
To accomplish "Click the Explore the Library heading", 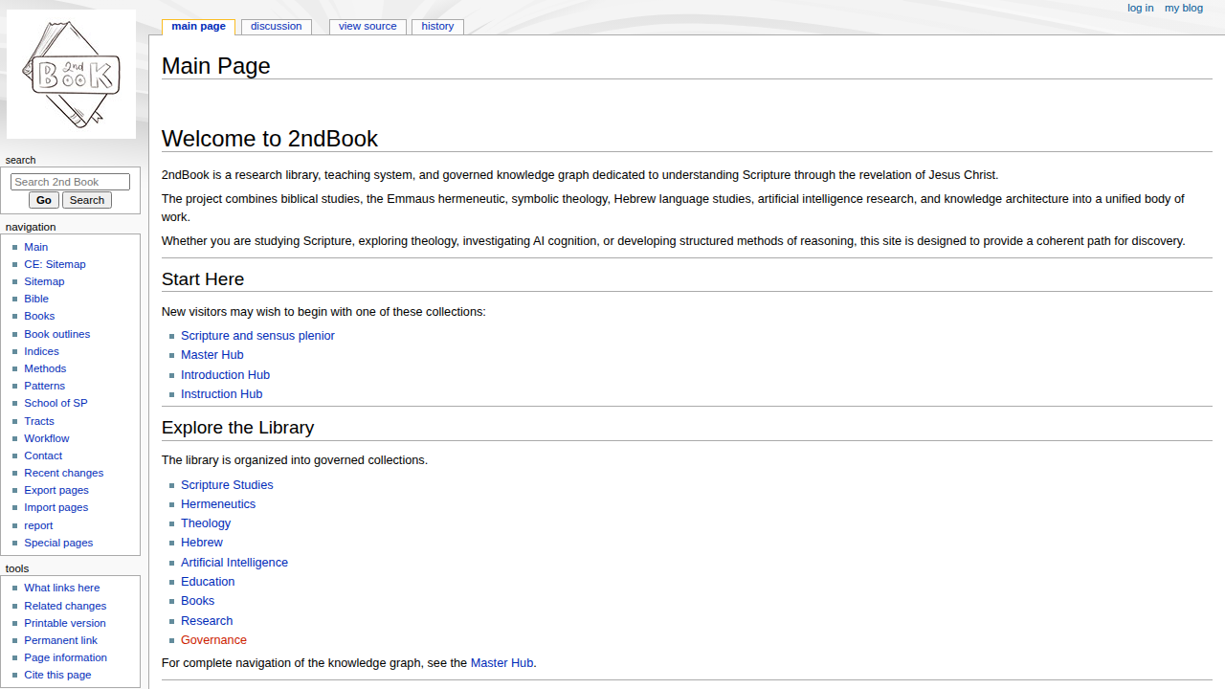I will point(238,428).
